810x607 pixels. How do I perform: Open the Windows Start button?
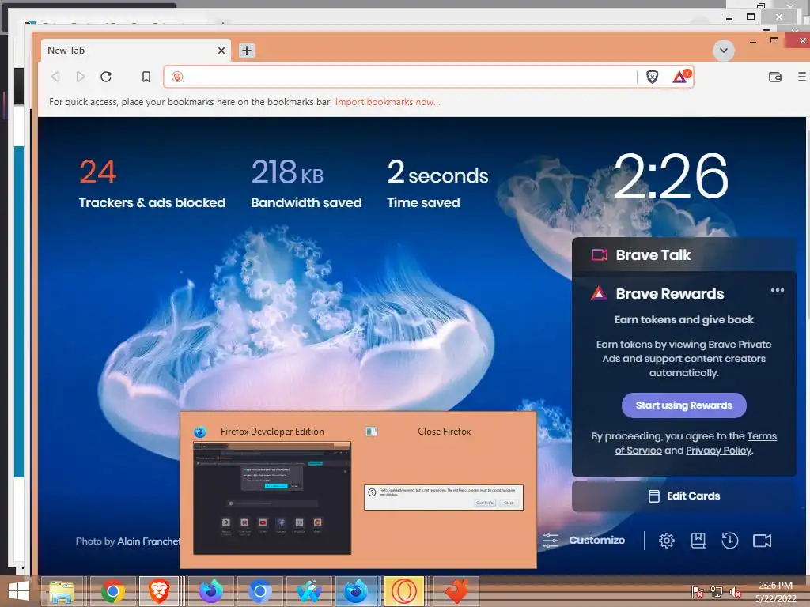coord(19,591)
